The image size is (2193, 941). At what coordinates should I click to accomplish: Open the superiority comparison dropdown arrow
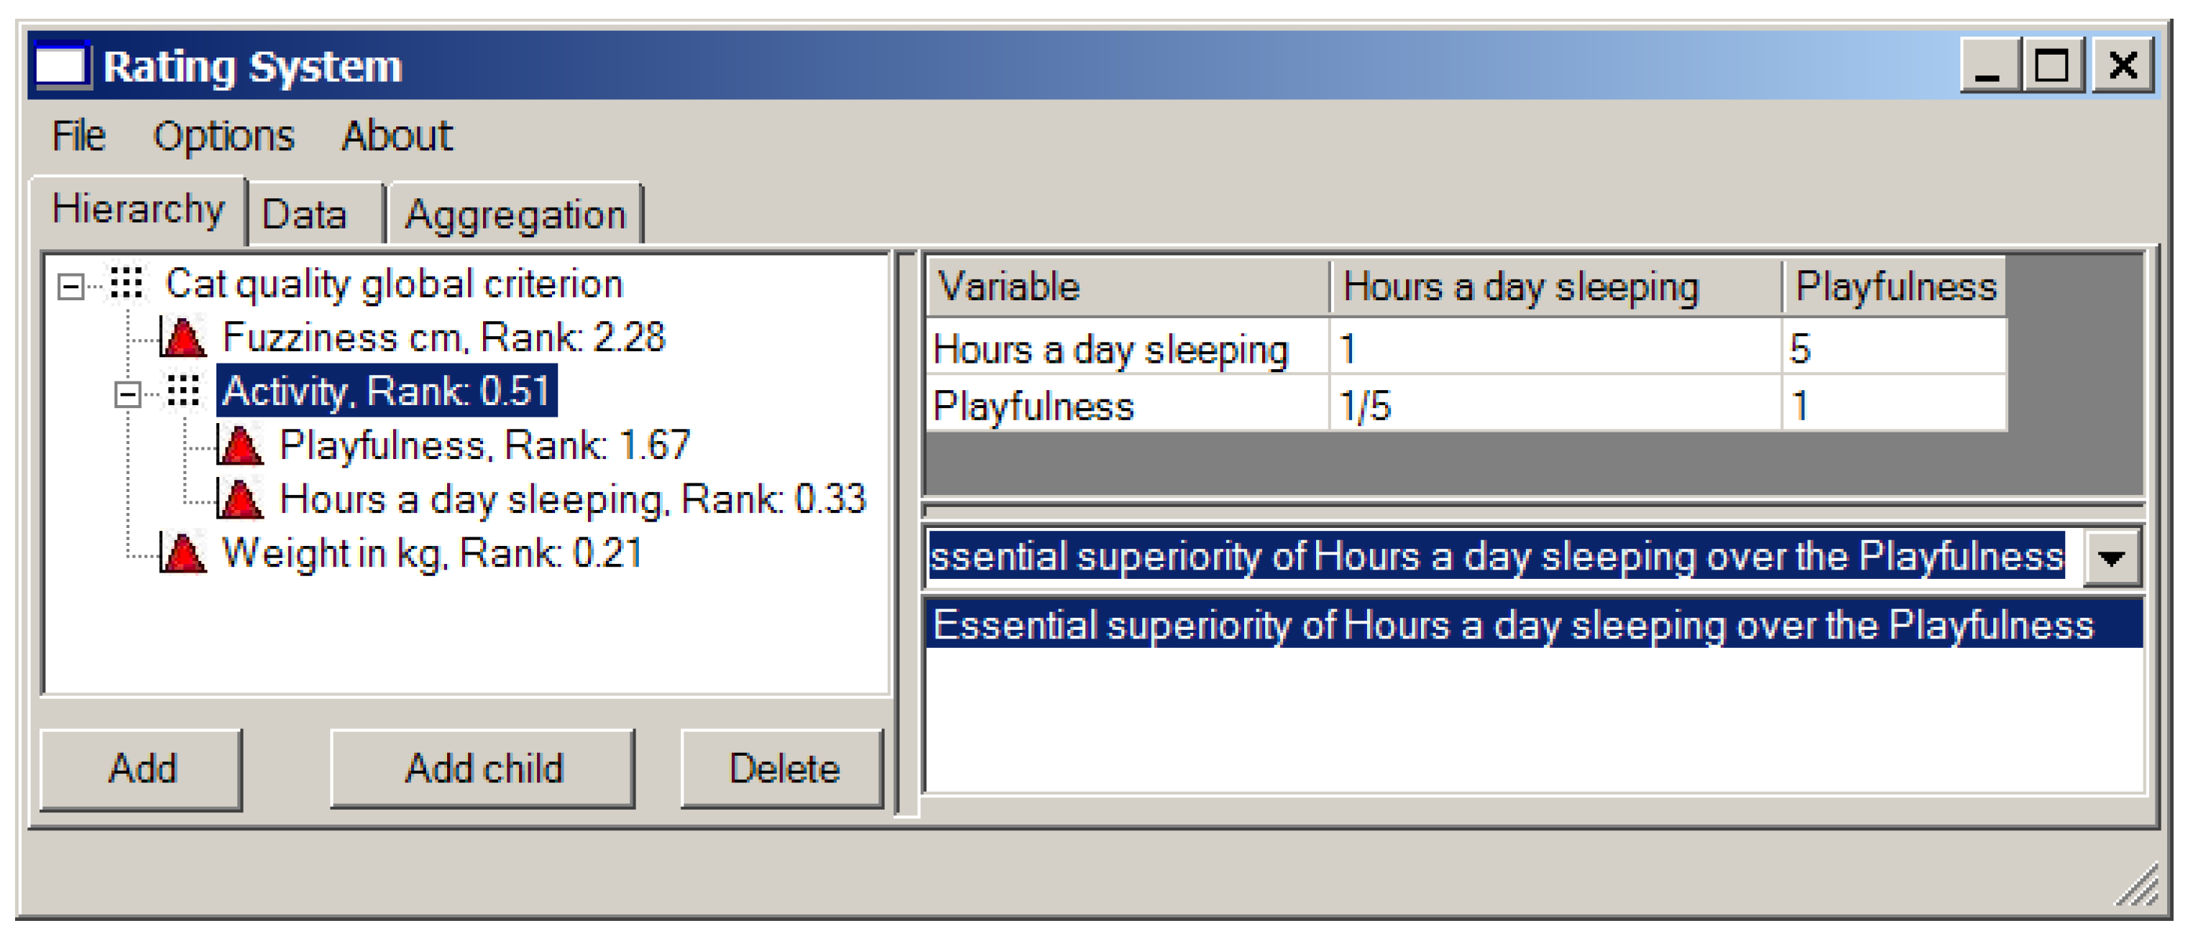[x=2111, y=558]
